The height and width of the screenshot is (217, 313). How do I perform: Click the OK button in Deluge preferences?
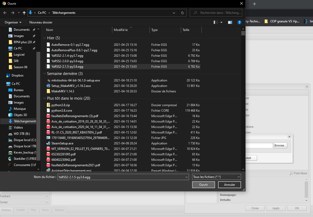297,208
